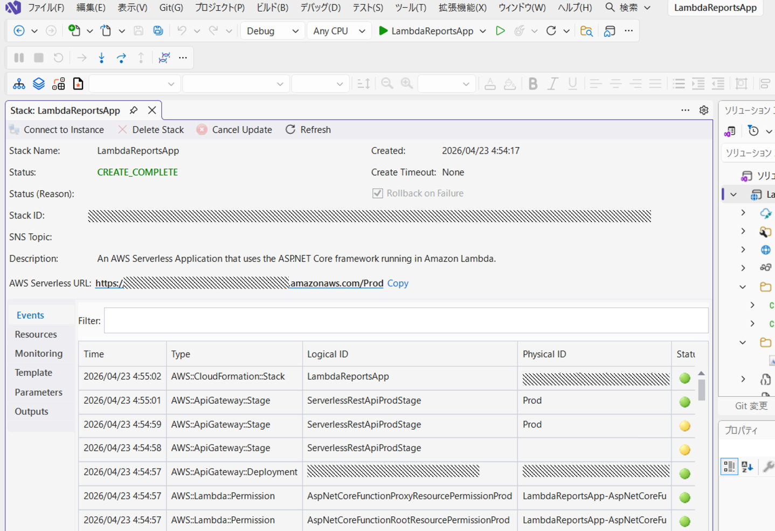Start without debugging using the outlined play icon

[500, 31]
